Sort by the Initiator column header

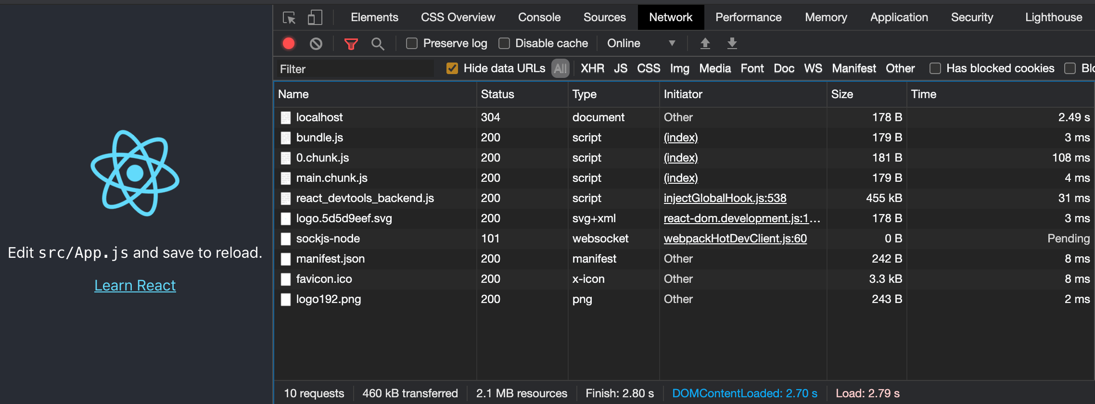[x=743, y=94]
